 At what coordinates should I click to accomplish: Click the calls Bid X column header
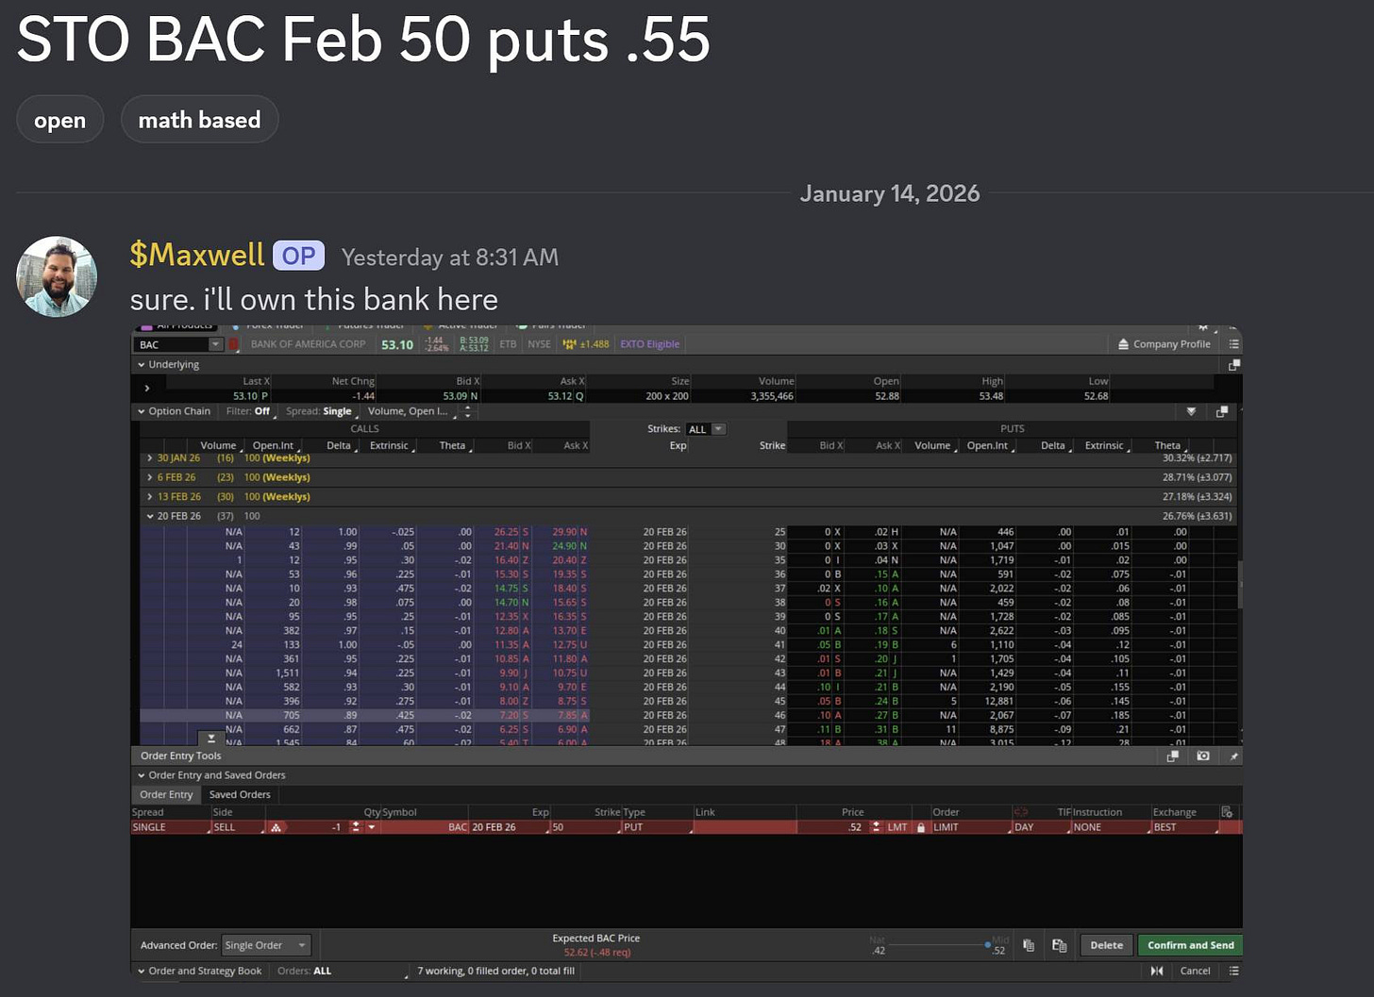[518, 445]
